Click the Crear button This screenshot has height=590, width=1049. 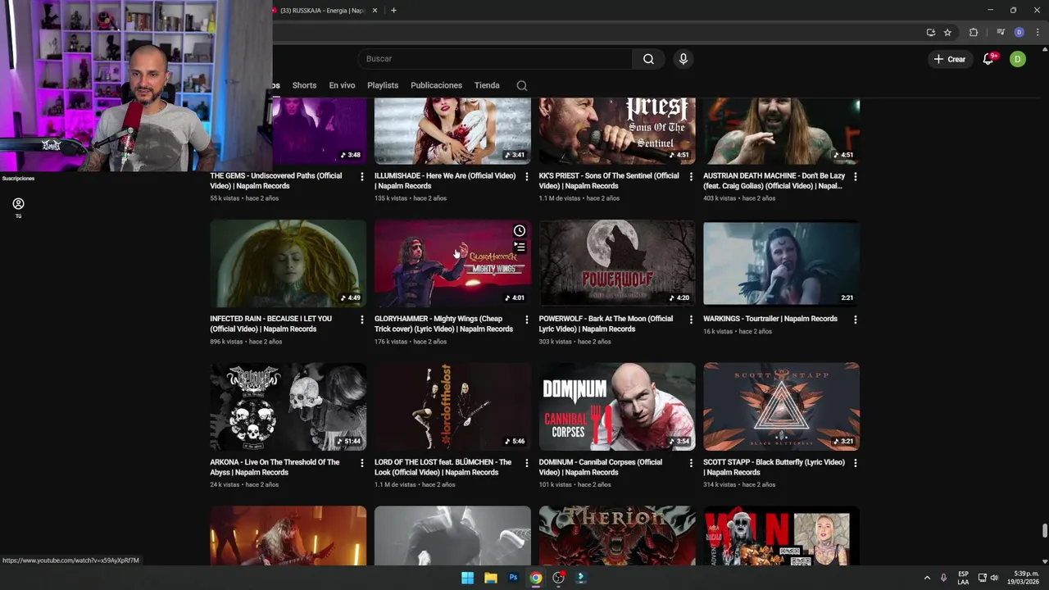tap(950, 59)
